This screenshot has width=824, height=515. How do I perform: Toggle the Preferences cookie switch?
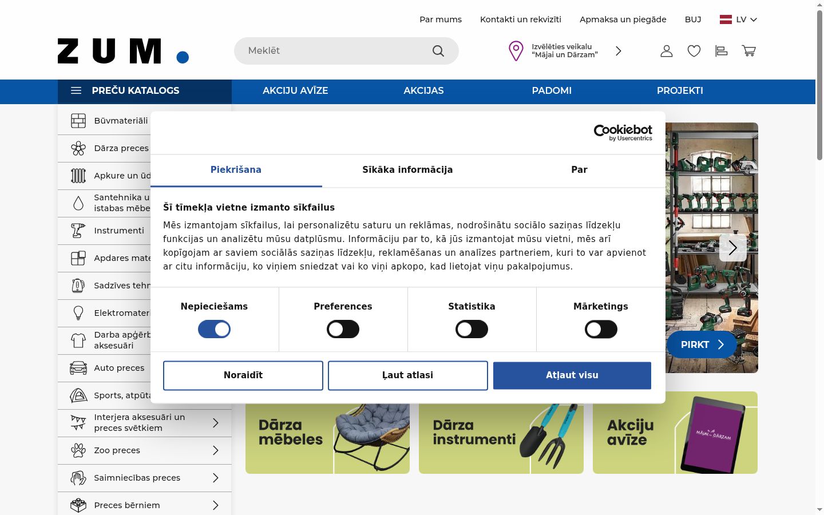pyautogui.click(x=343, y=329)
